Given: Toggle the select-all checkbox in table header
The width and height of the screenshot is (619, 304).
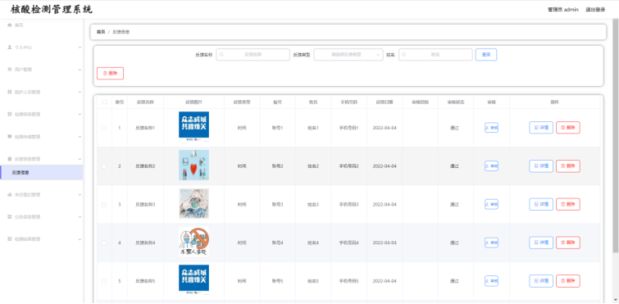Looking at the screenshot, I should [104, 102].
